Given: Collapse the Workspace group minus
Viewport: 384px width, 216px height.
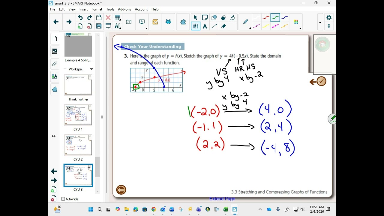Looking at the screenshot, I should click(65, 69).
